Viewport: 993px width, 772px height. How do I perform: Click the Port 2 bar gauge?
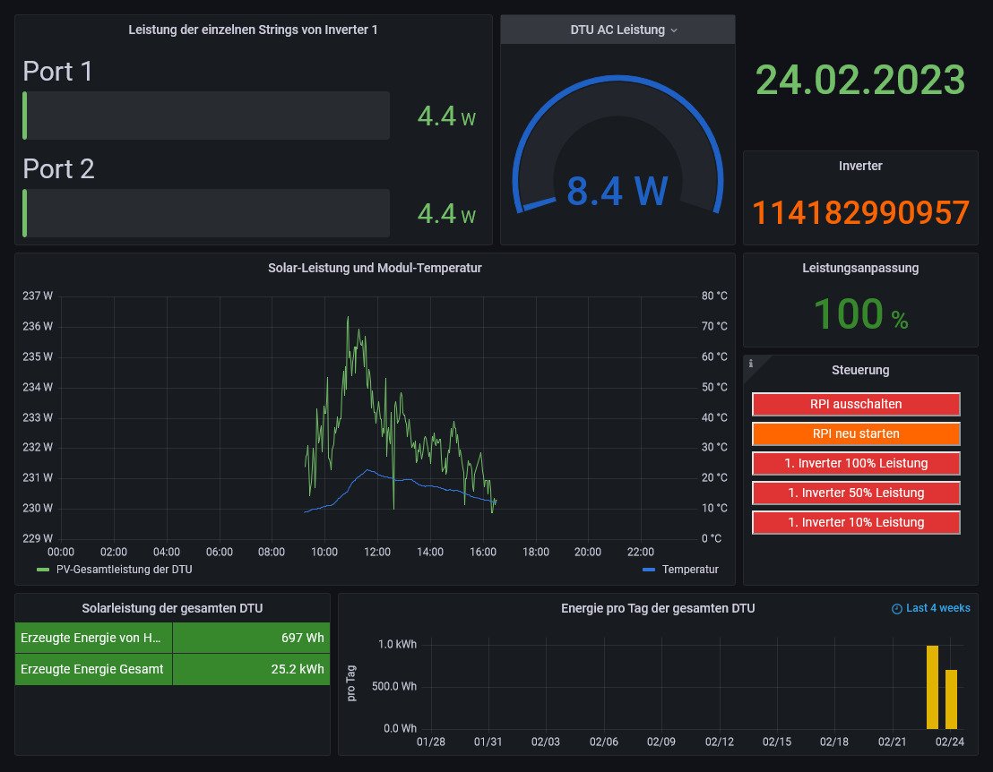206,213
